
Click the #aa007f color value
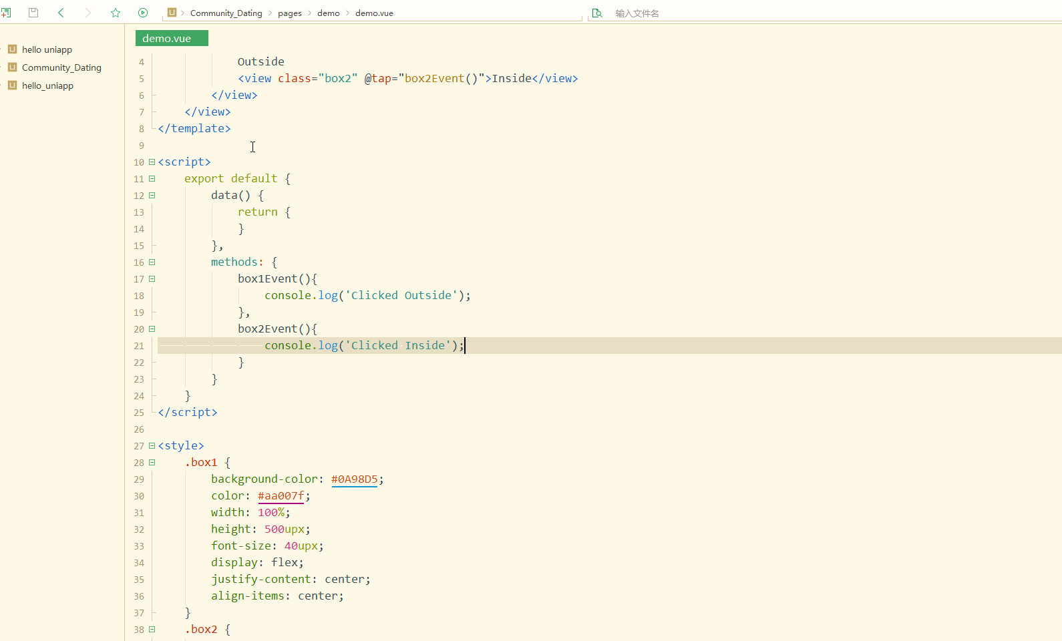click(281, 495)
